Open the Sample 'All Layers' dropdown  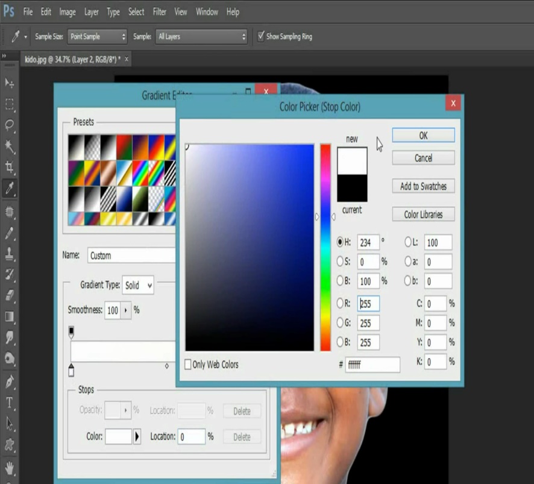point(201,36)
